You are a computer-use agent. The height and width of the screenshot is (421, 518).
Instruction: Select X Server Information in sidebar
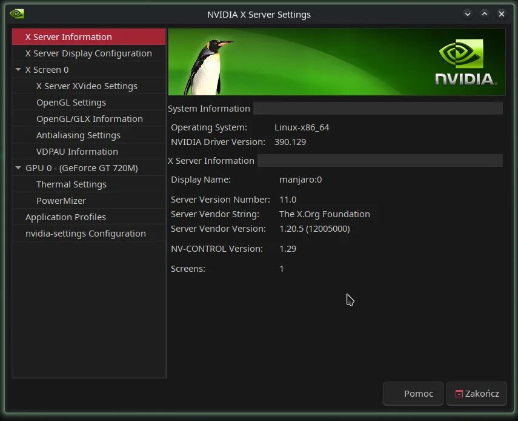tap(88, 37)
